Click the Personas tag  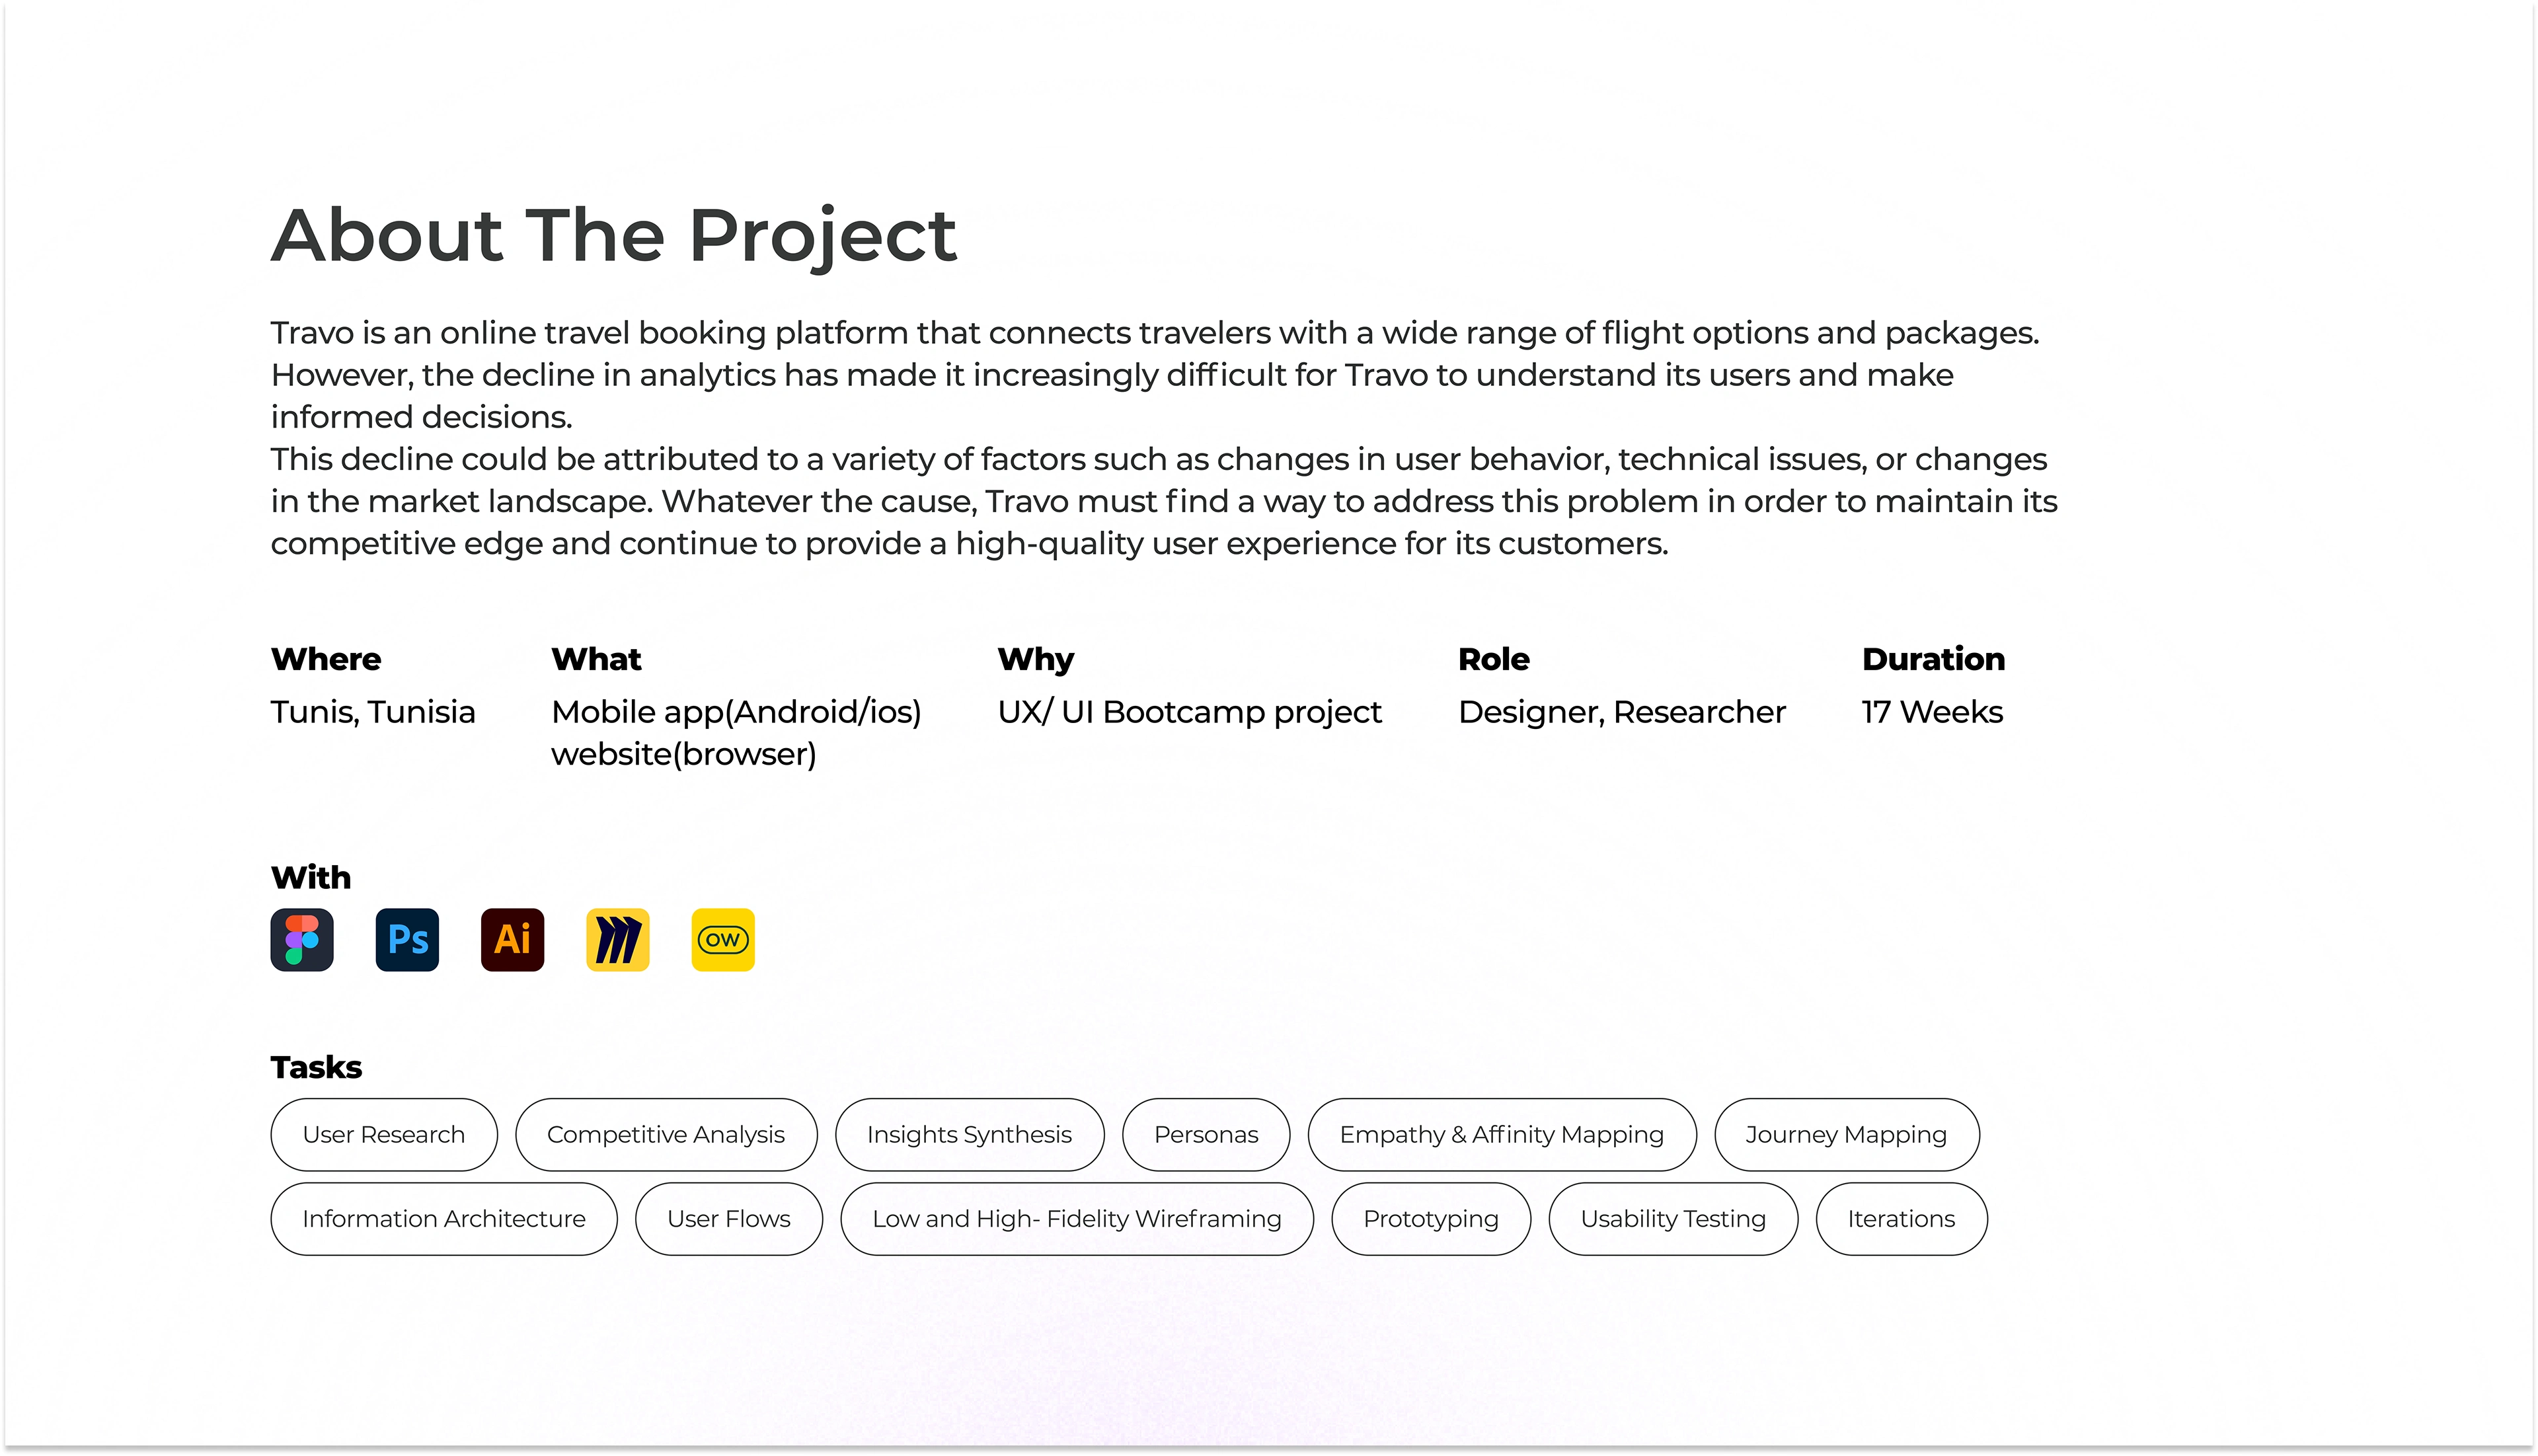tap(1206, 1135)
